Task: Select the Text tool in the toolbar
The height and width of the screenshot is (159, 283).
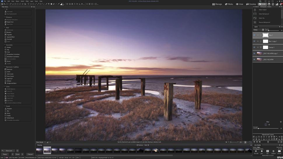Action: click(x=28, y=4)
